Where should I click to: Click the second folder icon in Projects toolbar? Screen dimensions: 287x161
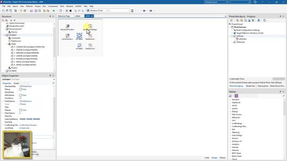[x=242, y=21]
